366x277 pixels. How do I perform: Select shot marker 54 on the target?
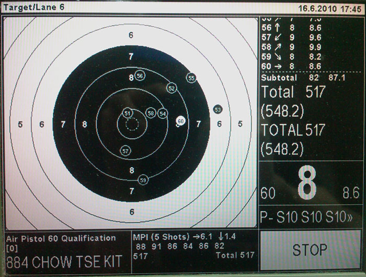(163, 114)
